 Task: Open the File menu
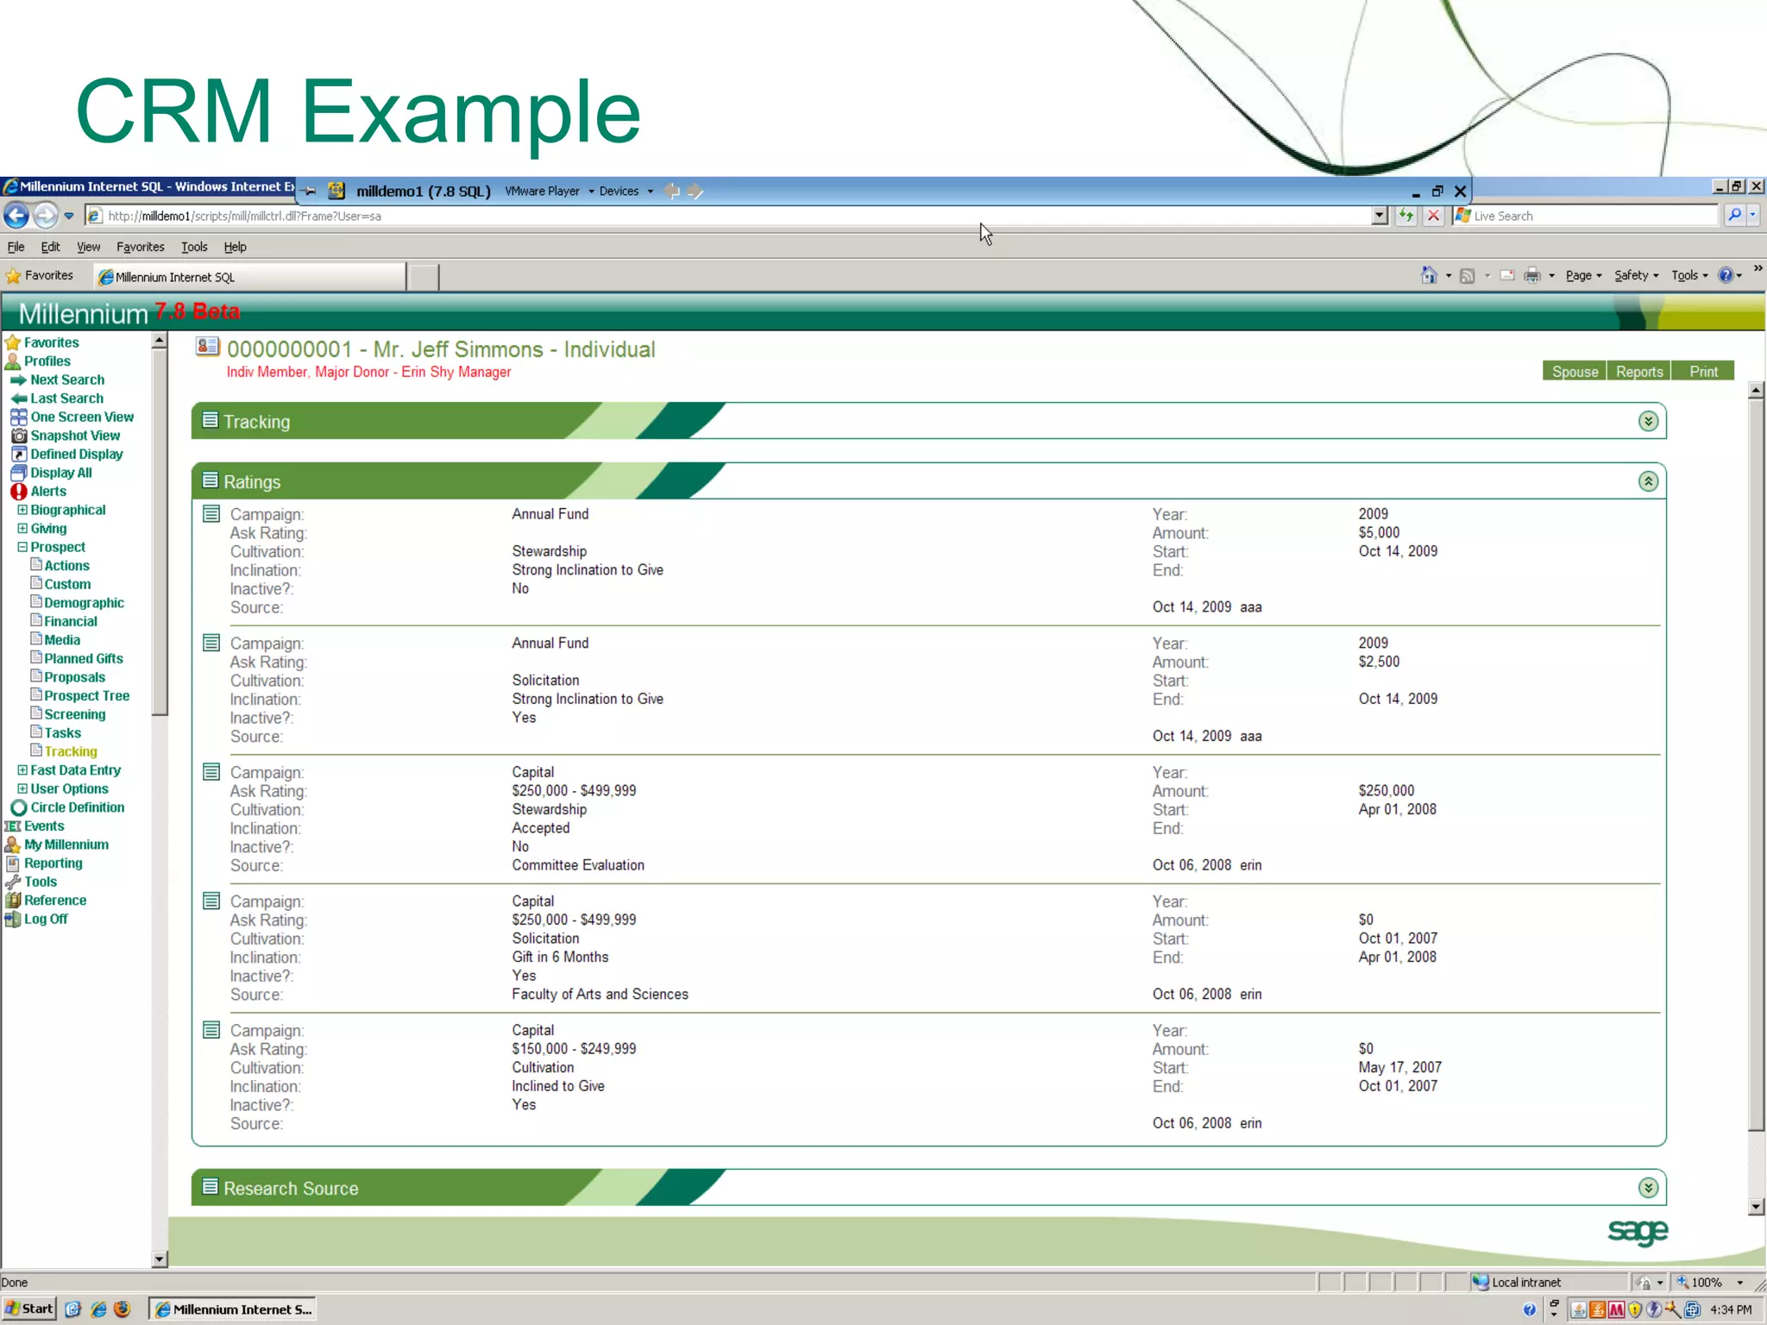click(x=16, y=247)
